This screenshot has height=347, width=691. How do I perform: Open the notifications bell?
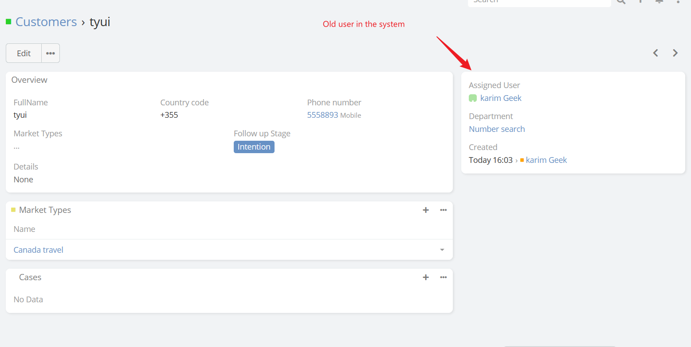[660, 1]
